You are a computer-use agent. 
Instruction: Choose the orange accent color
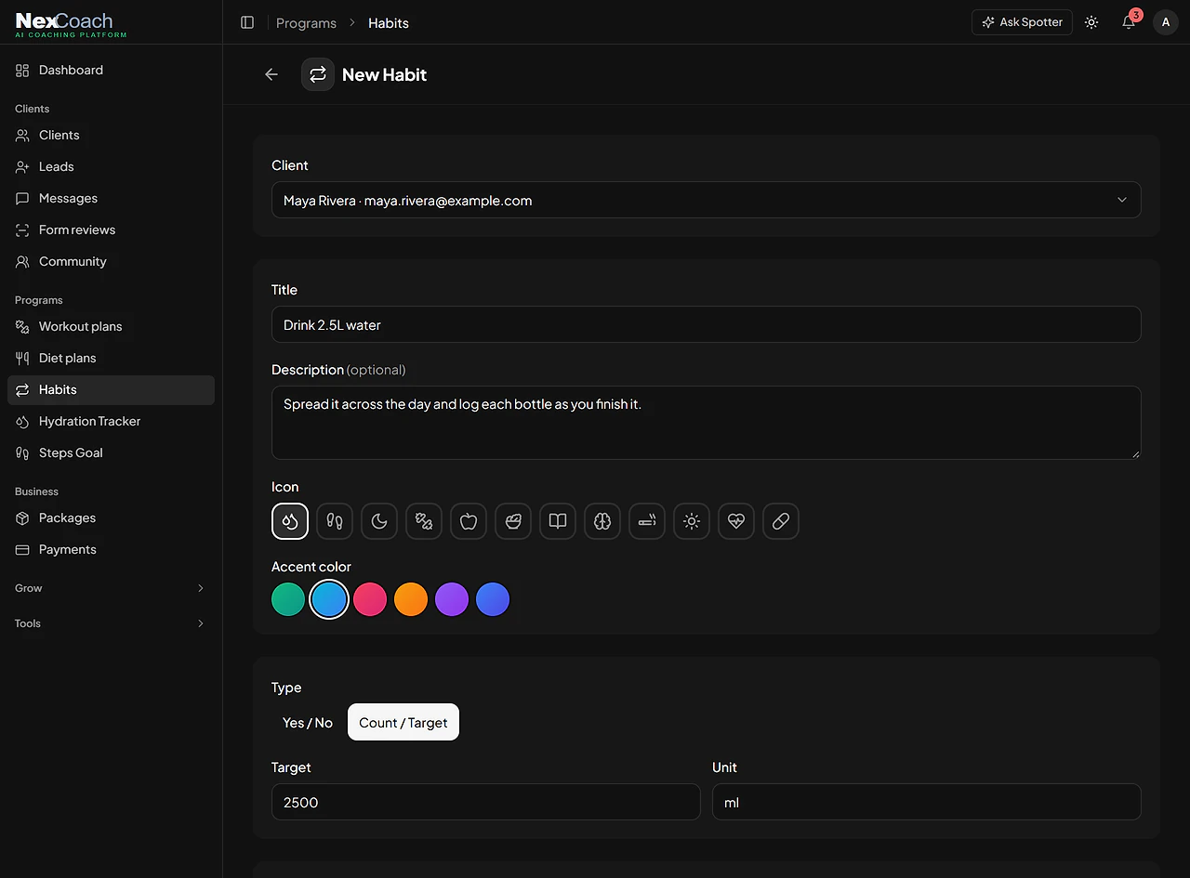coord(411,599)
